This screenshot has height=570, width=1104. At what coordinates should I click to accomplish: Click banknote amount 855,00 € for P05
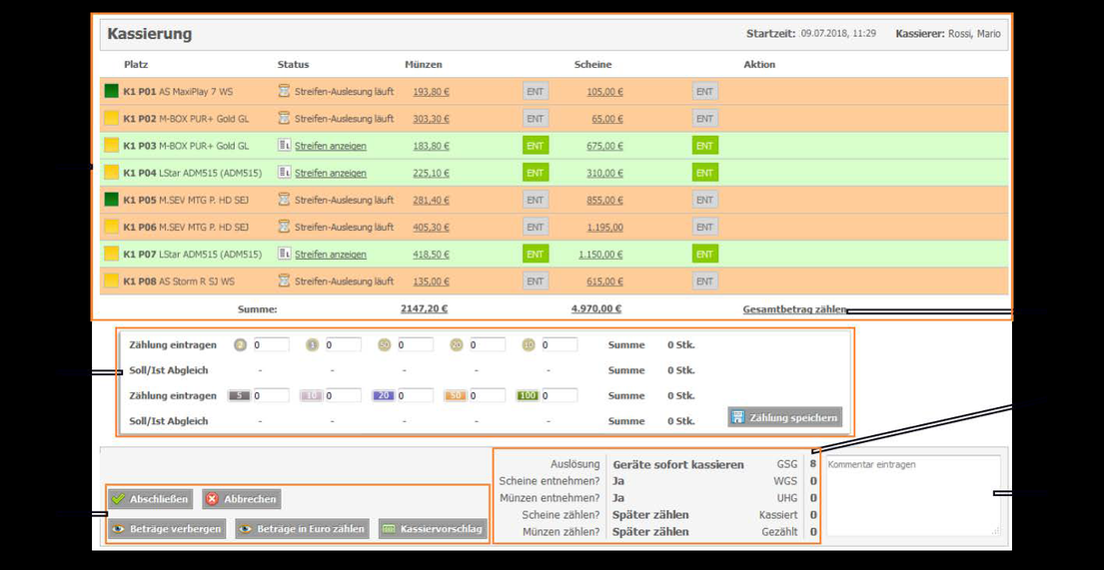[x=604, y=201]
